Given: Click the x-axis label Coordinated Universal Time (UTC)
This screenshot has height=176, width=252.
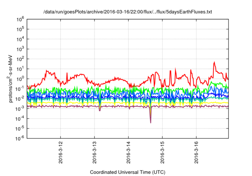Looking at the screenshot, I should click(x=128, y=172).
